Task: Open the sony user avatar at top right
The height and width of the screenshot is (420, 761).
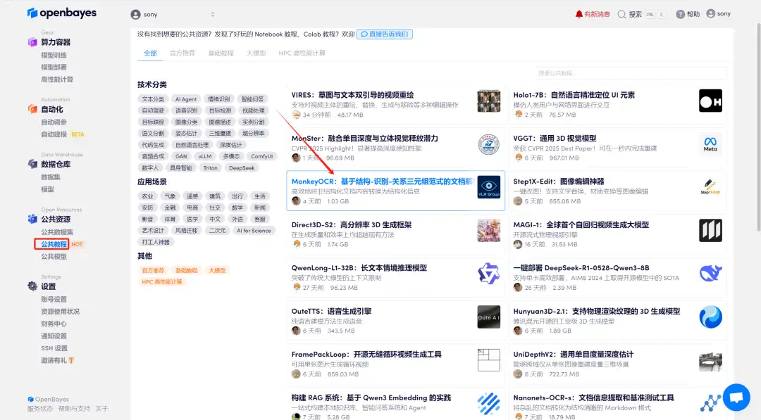Action: tap(710, 13)
